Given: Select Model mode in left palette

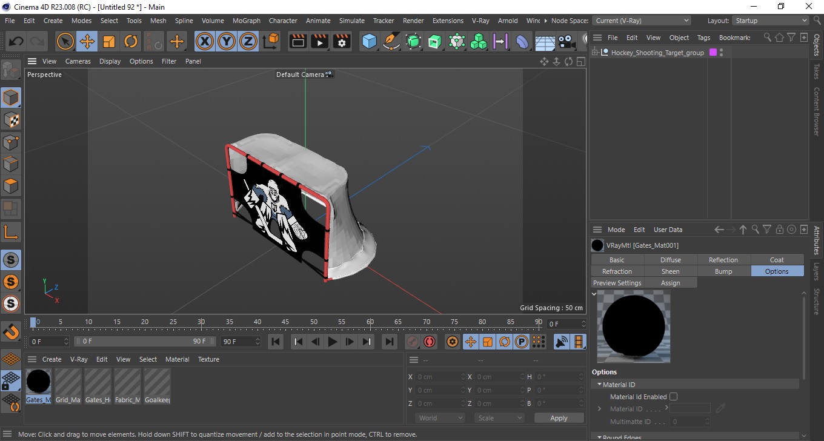Looking at the screenshot, I should click(x=11, y=98).
